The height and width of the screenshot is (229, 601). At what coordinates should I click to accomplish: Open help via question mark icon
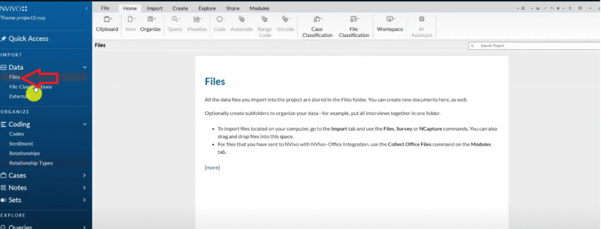tap(570, 8)
